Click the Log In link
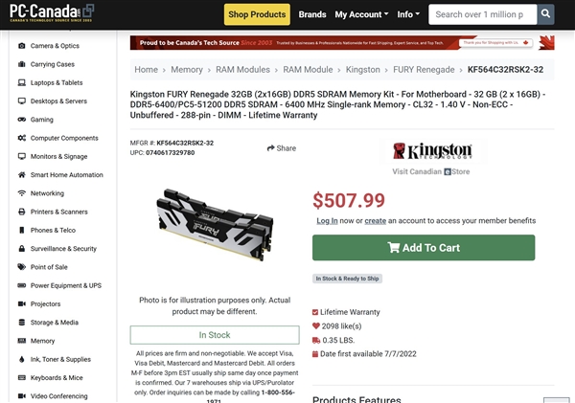 [327, 221]
